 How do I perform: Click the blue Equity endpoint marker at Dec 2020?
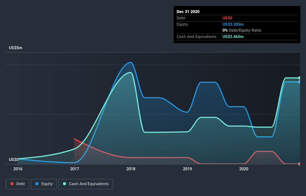click(x=300, y=82)
